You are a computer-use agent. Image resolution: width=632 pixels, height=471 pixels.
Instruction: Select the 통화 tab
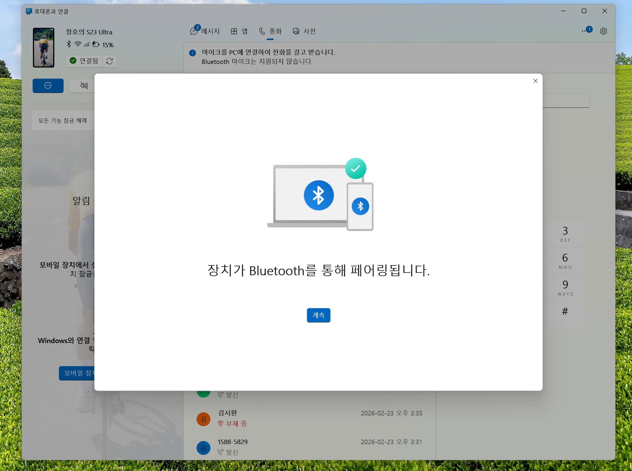pyautogui.click(x=270, y=31)
